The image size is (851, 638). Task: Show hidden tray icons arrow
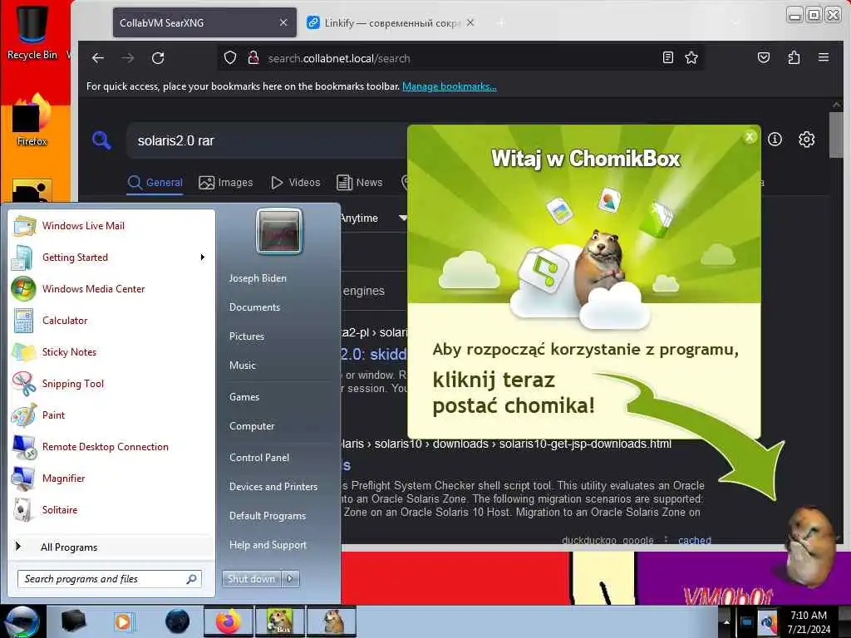[726, 621]
